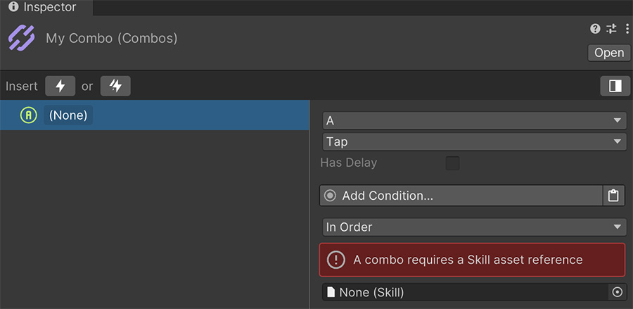Open the In Order dropdown

point(474,227)
